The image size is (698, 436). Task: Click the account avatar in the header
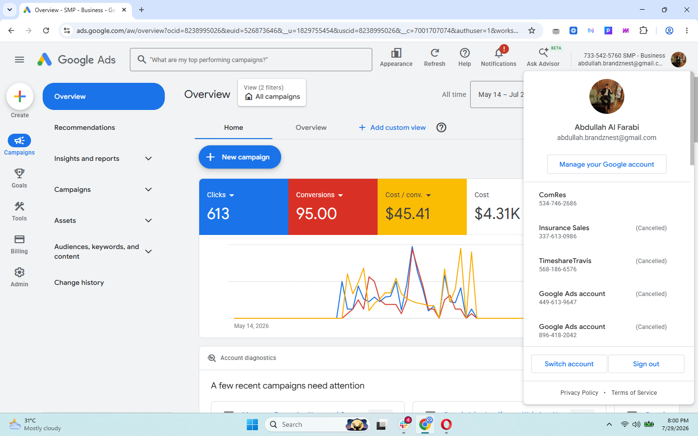679,60
